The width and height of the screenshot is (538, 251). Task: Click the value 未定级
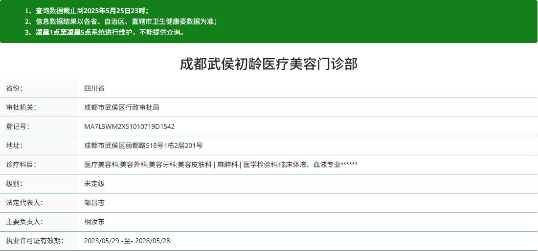tap(94, 184)
